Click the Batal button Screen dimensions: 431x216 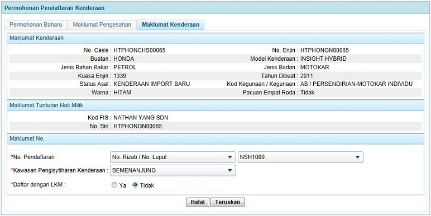click(198, 203)
